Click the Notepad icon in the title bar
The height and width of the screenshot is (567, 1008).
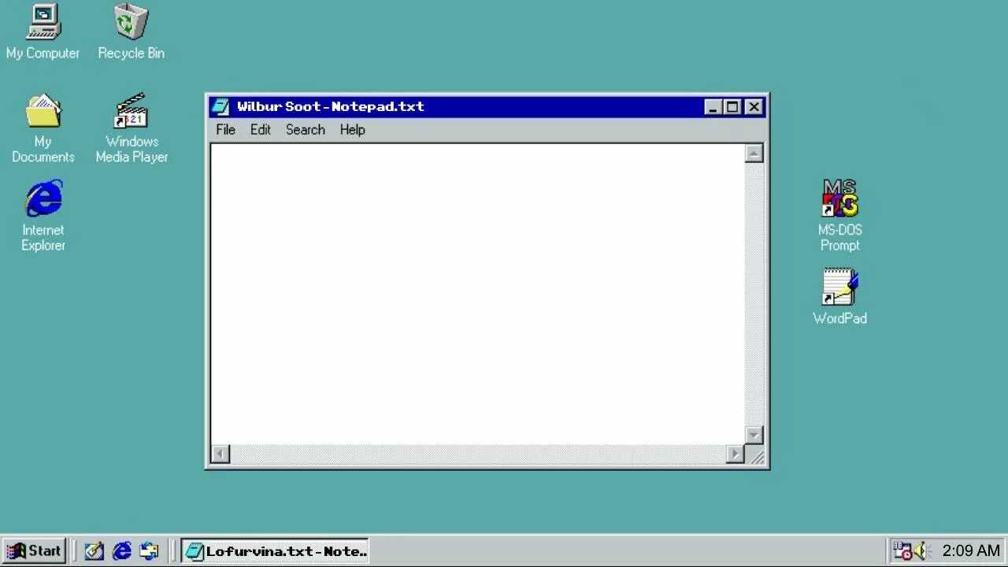(220, 106)
